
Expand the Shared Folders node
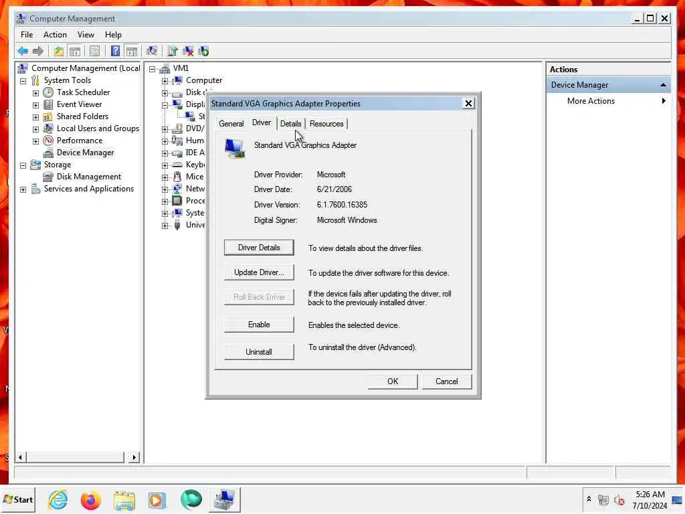click(x=36, y=117)
